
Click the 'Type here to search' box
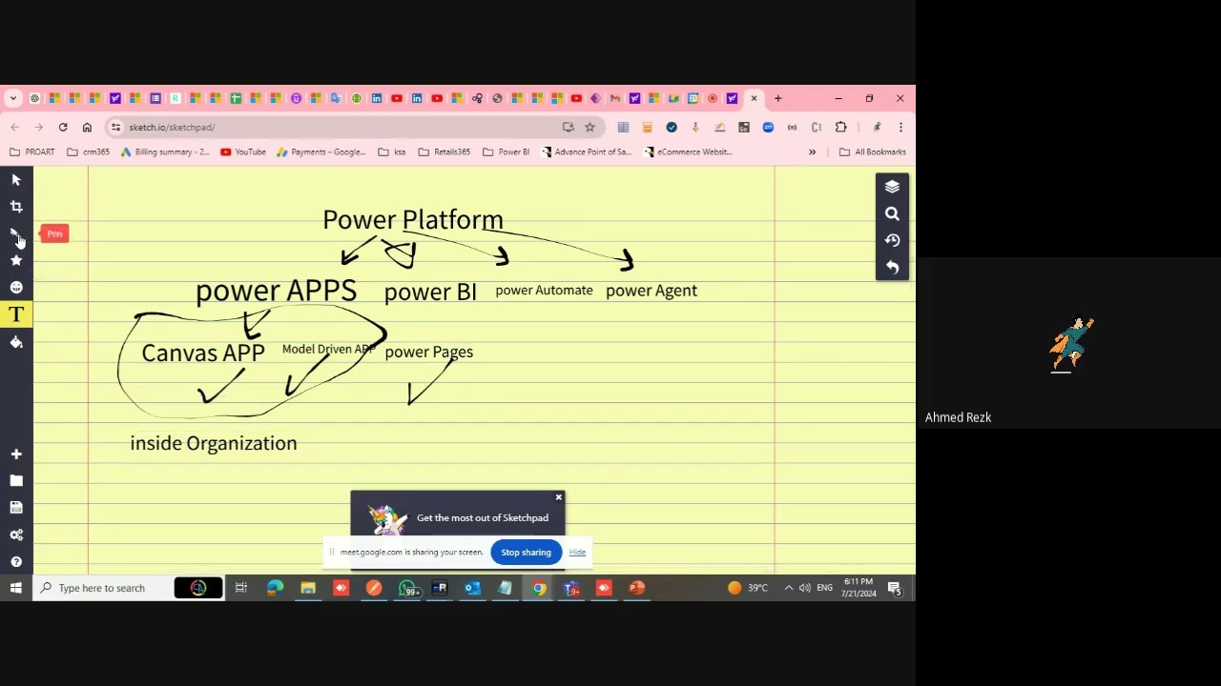coord(102,588)
